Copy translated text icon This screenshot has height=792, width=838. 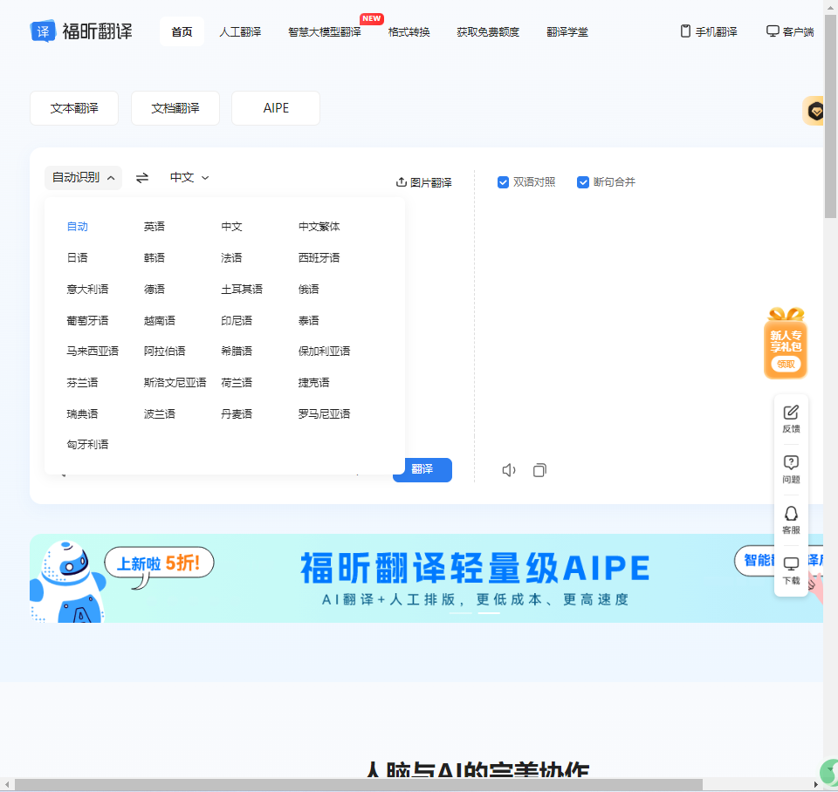tap(539, 470)
